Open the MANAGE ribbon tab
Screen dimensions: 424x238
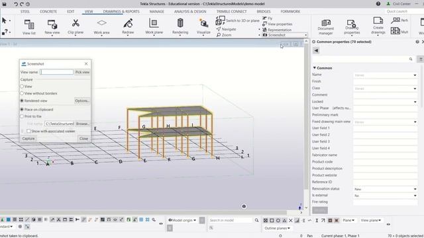tap(156, 11)
